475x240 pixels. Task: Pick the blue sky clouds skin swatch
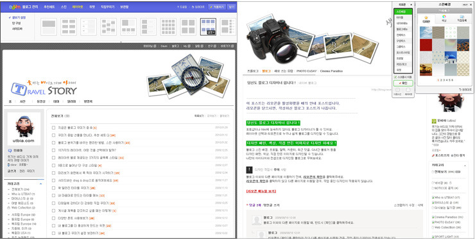pos(426,33)
